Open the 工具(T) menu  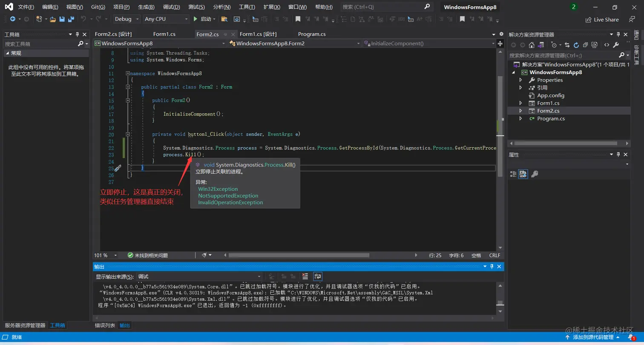click(247, 7)
